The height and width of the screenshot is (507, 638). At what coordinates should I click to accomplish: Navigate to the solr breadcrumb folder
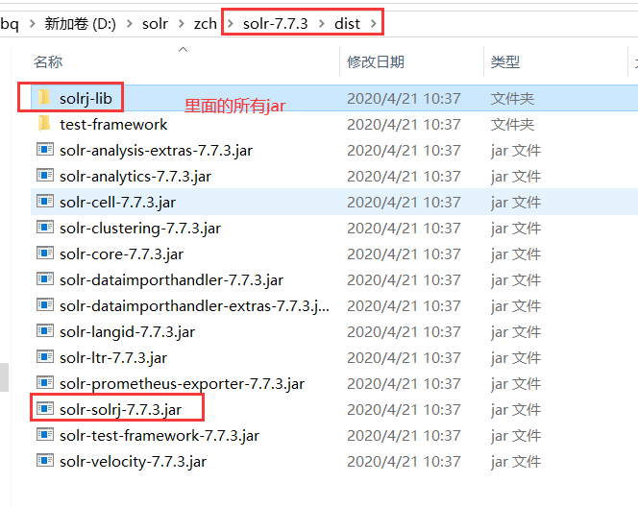(x=155, y=24)
